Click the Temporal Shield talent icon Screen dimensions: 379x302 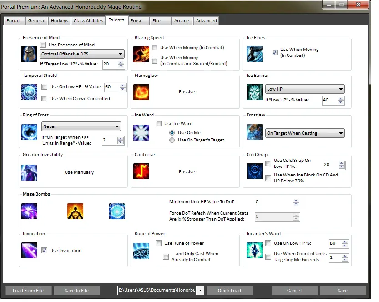29,92
